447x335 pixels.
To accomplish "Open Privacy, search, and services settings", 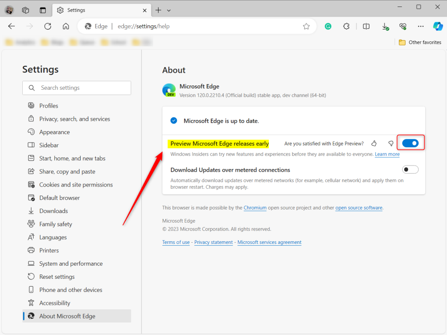I will point(77,119).
